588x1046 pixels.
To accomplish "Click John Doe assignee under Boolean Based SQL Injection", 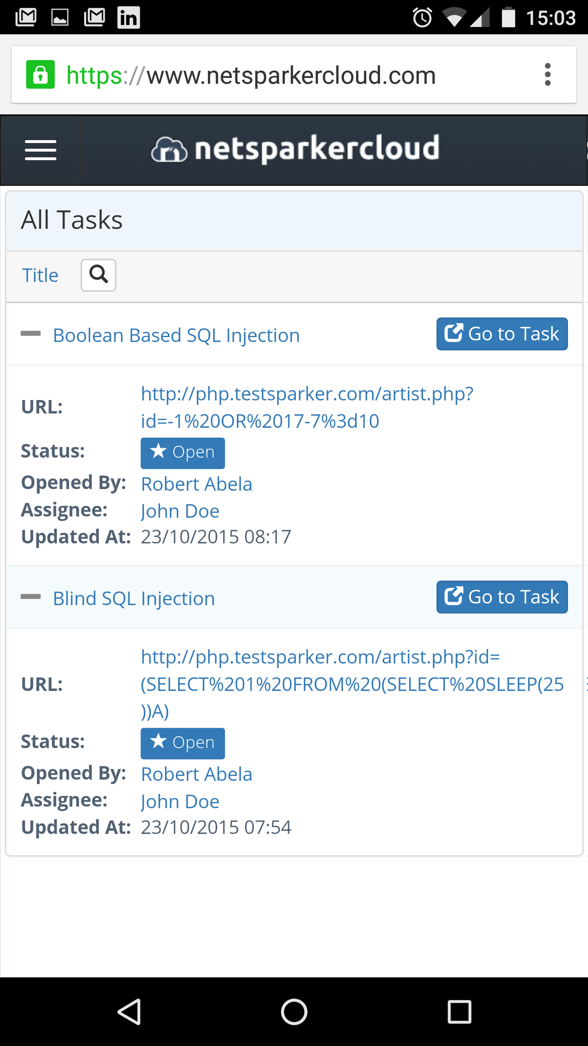I will (x=180, y=511).
